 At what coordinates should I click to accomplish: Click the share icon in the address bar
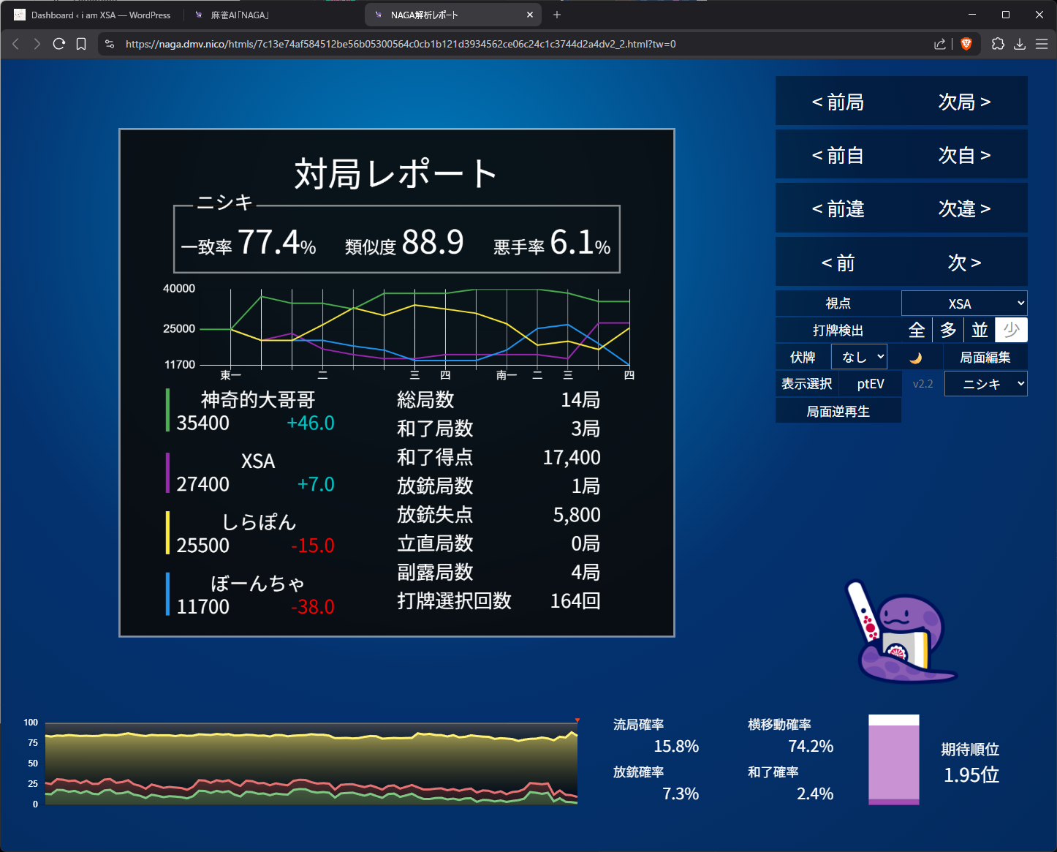click(x=940, y=44)
